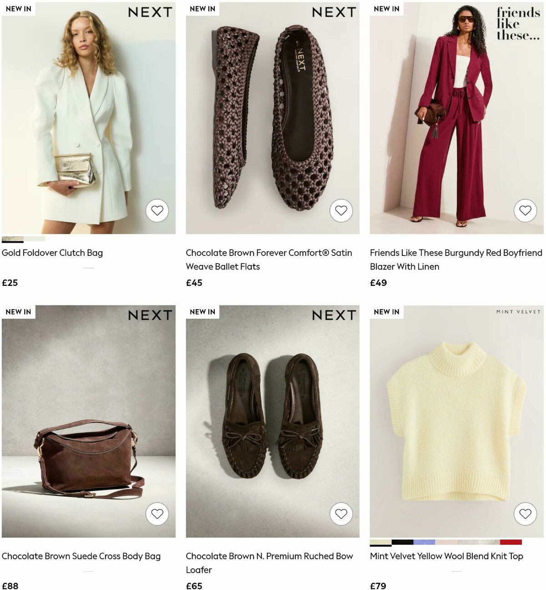546x590 pixels.
Task: Select the NEW IN tag on the knit top
Action: tap(386, 312)
